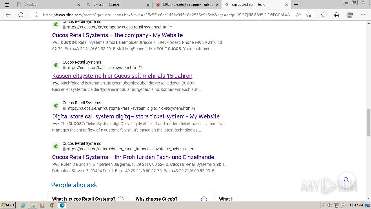This screenshot has width=371, height=209.
Task: Go back with the browser back arrow
Action: (x=8, y=15)
